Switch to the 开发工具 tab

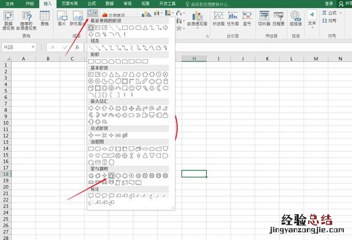pyautogui.click(x=167, y=4)
